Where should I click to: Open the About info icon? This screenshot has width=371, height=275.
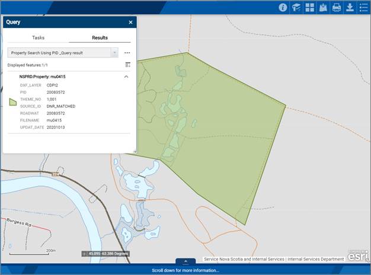tap(283, 8)
